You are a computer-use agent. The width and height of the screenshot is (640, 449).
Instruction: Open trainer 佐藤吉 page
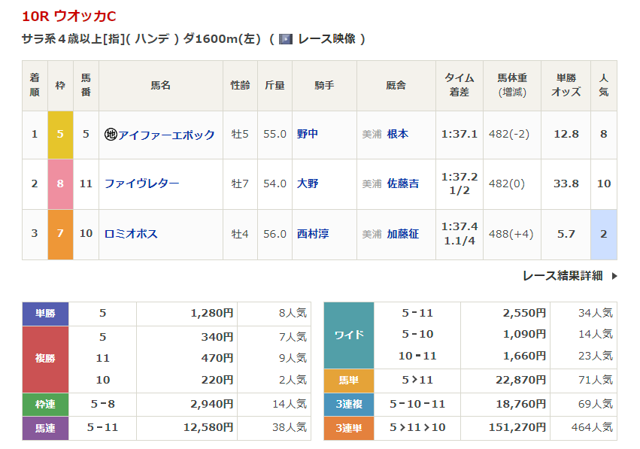402,184
